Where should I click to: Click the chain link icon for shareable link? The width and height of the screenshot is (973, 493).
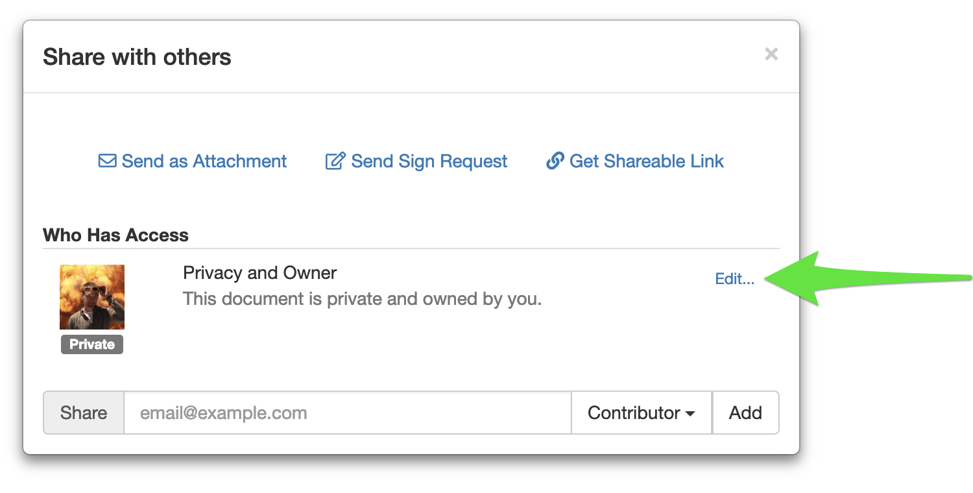pyautogui.click(x=555, y=161)
